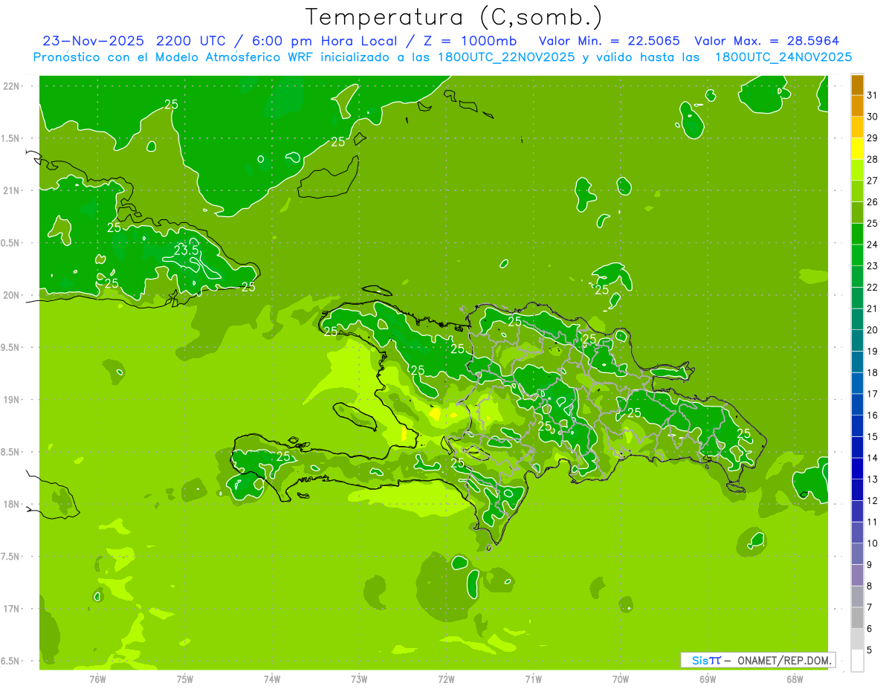Click legend value "31"
This screenshot has width=892, height=689.
pos(872,94)
